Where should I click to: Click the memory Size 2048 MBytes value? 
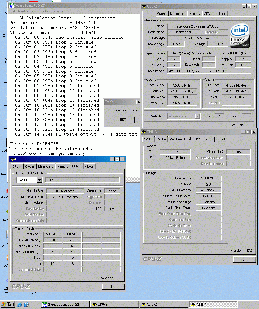pyautogui.click(x=175, y=158)
